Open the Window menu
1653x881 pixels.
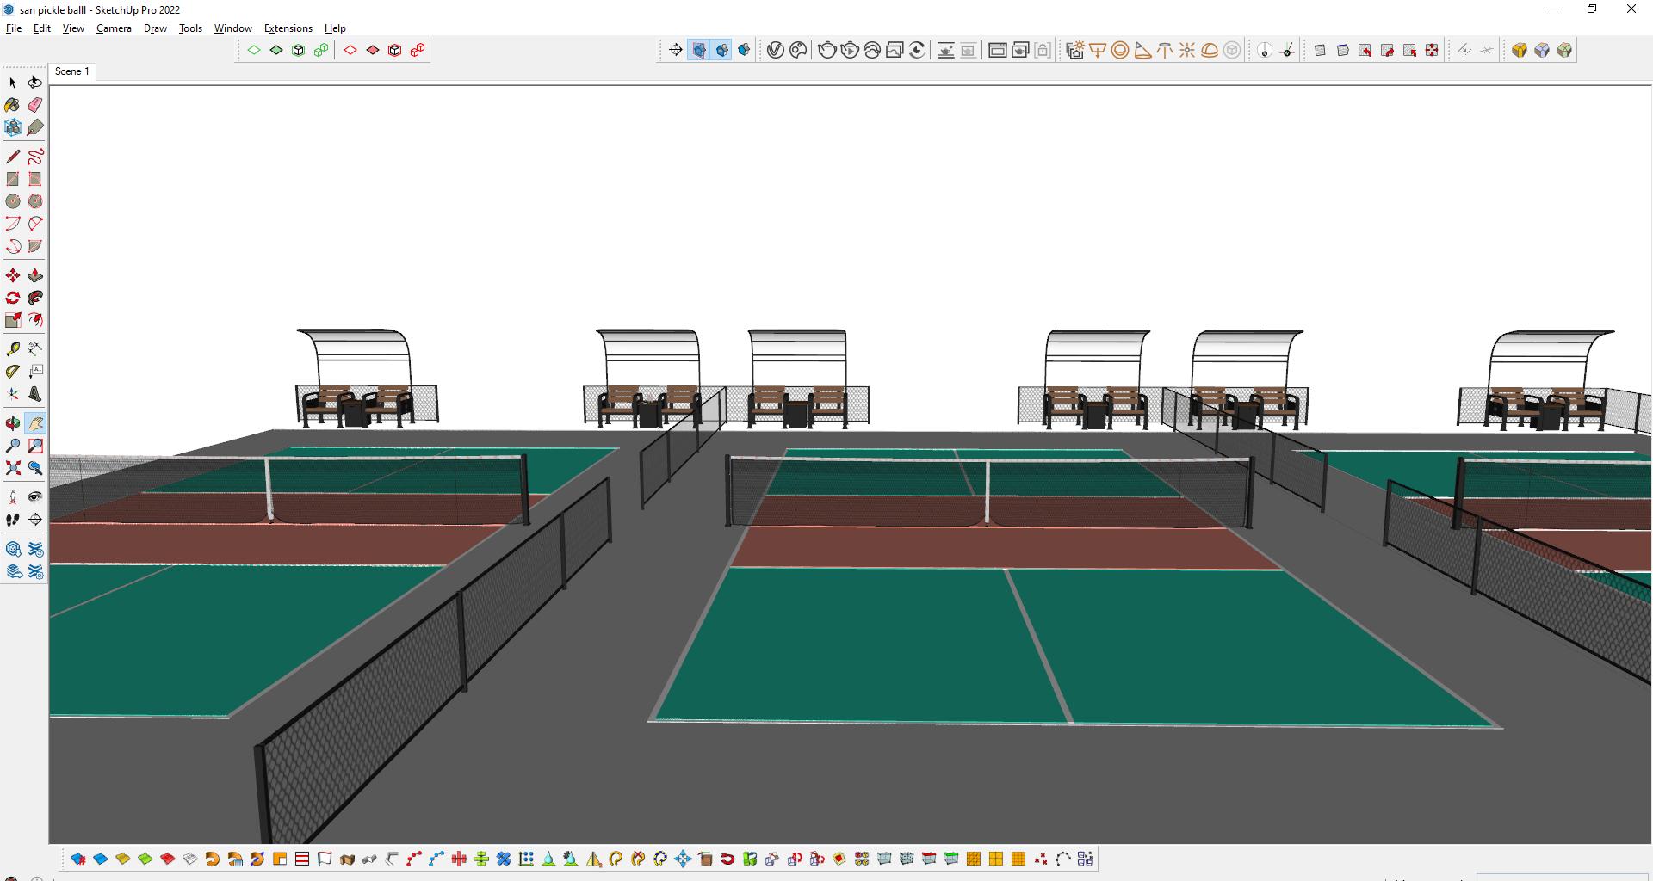point(232,28)
